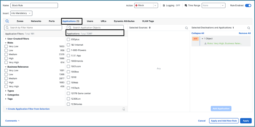Screen dimensions: 255x127
Task: Collapse the Risks filter group
Action: click(6, 43)
